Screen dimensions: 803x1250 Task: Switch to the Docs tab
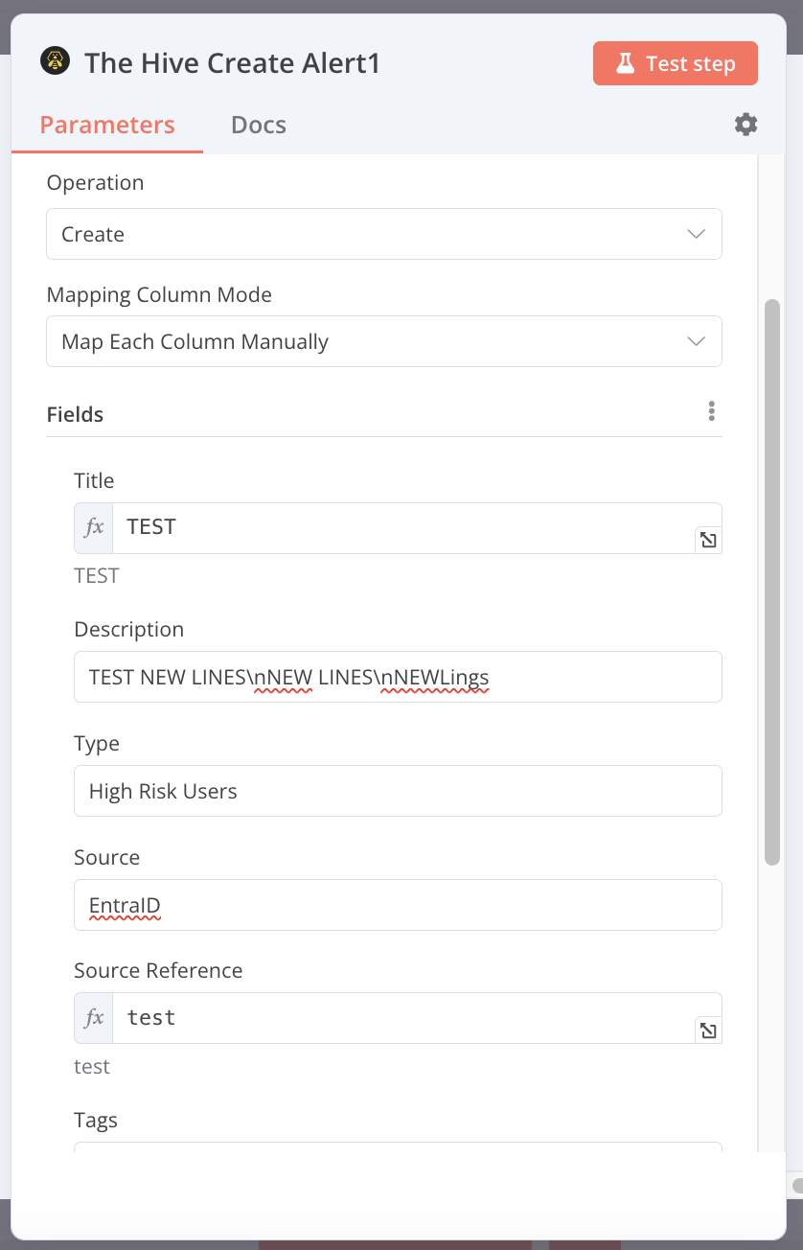(x=258, y=125)
